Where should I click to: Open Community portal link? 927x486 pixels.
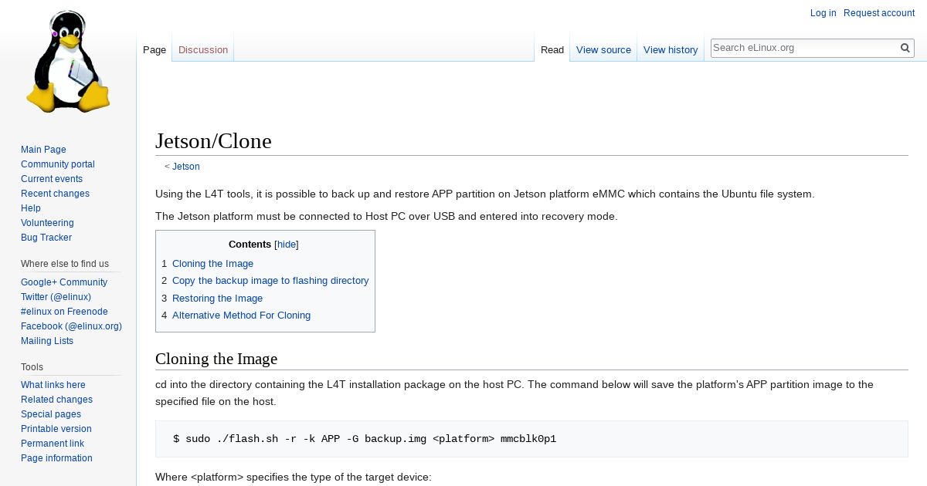(58, 164)
